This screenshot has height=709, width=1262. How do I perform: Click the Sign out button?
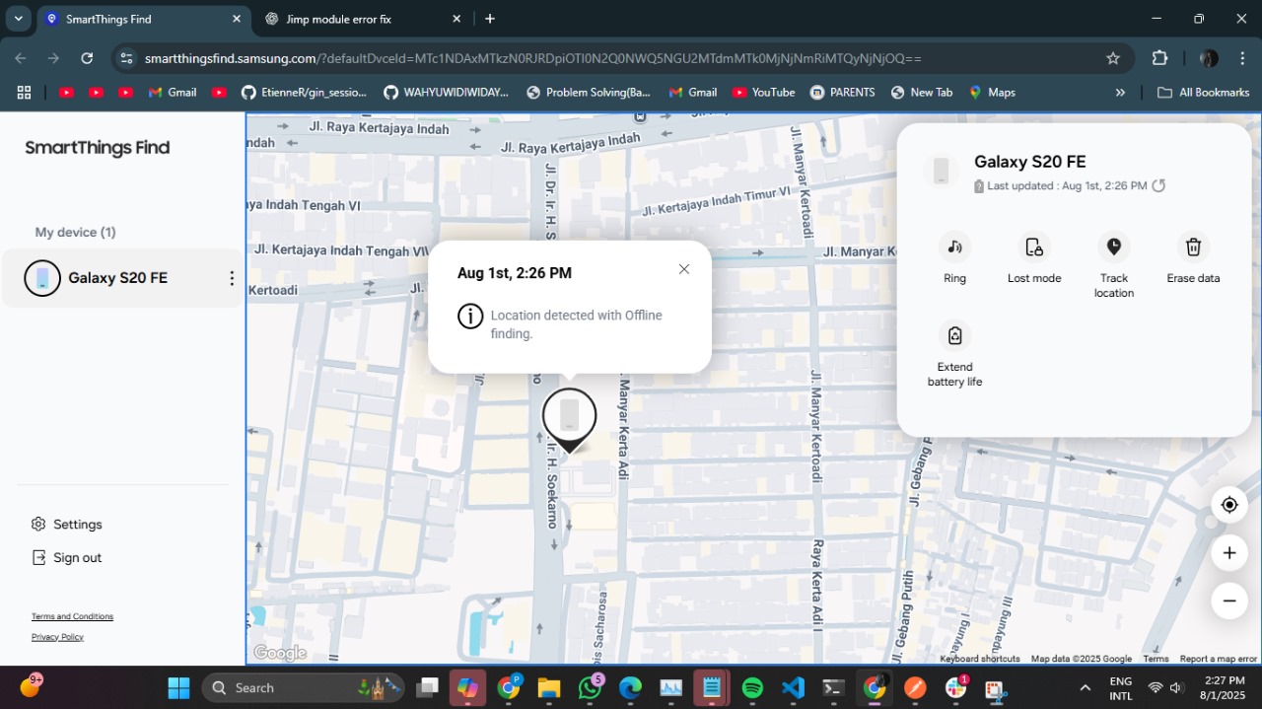click(x=77, y=558)
